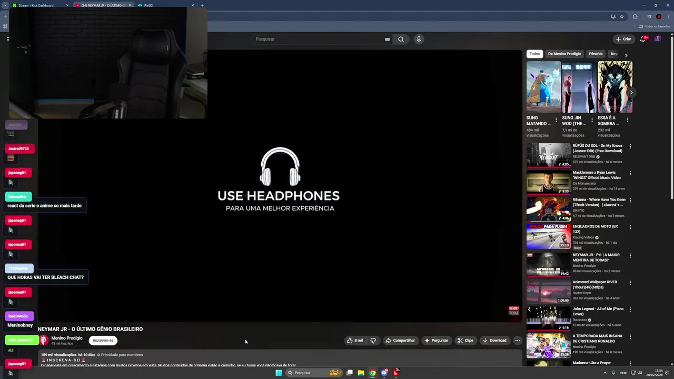Switch to Chrome in the taskbar
Image resolution: width=674 pixels, height=379 pixels.
[x=372, y=373]
